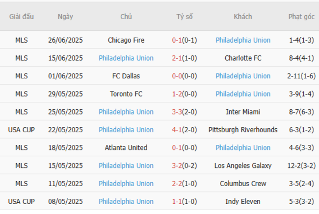319x214 pixels.
Task: Open Philadelphia Union link in Charlotte FC row
Action: [x=126, y=58]
